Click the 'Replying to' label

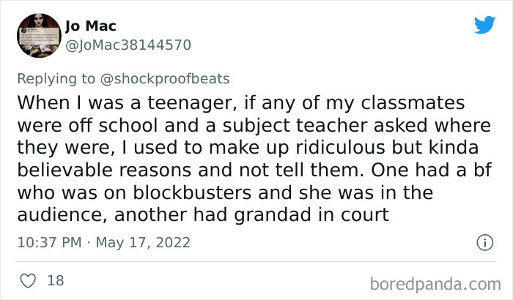pyautogui.click(x=56, y=79)
